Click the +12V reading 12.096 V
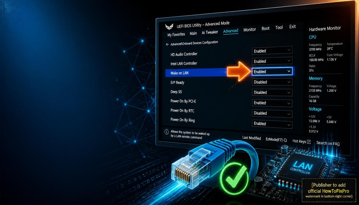Image resolution: width=359 pixels, height=205 pixels. 314,121
